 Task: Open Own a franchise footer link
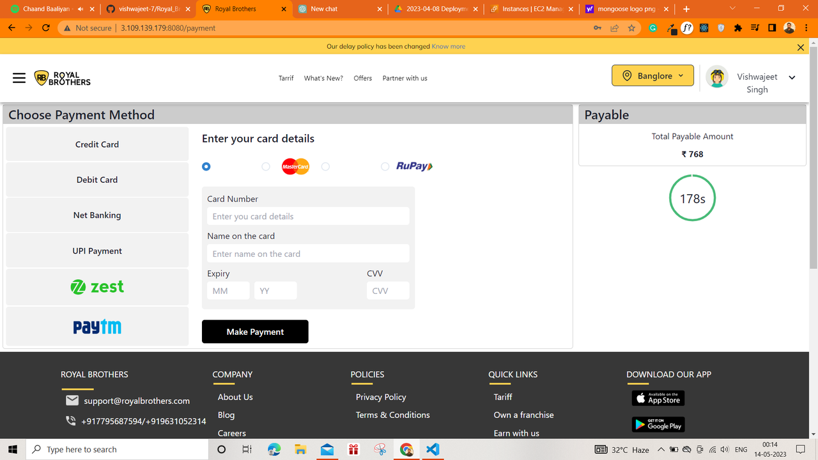(x=523, y=415)
